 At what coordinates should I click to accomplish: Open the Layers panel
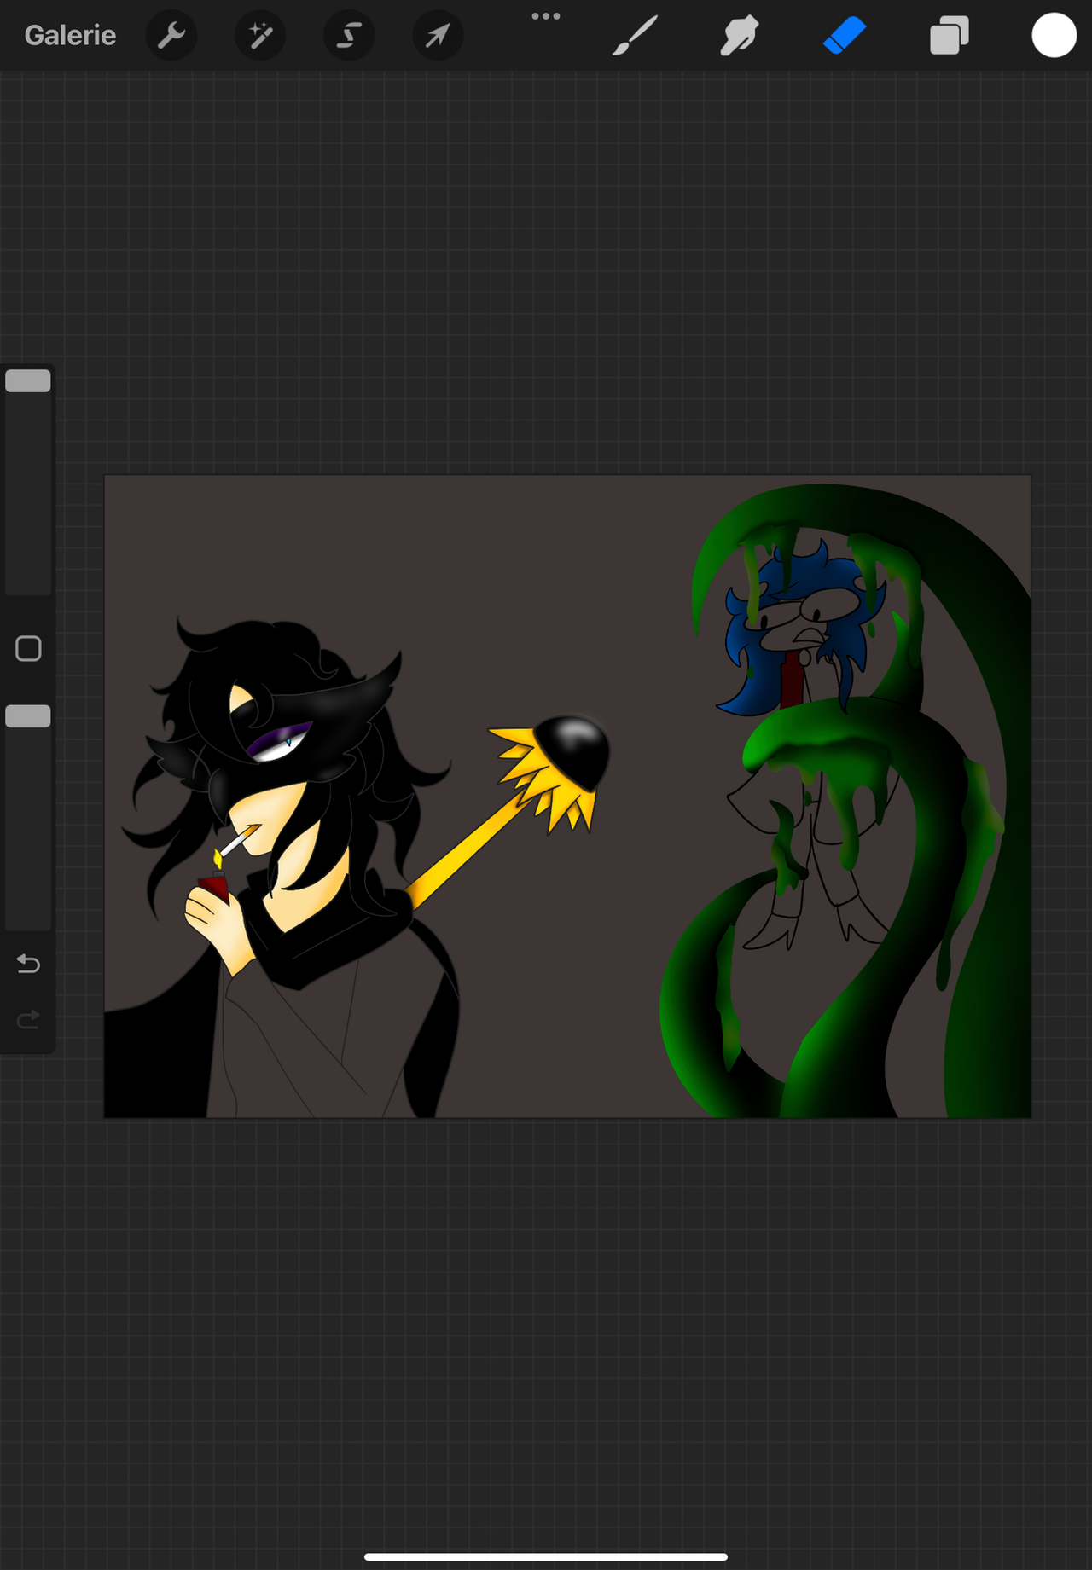[950, 35]
